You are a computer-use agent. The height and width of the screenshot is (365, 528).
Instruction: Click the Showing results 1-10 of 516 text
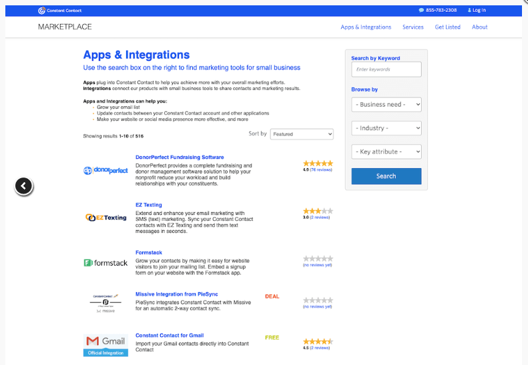click(113, 136)
